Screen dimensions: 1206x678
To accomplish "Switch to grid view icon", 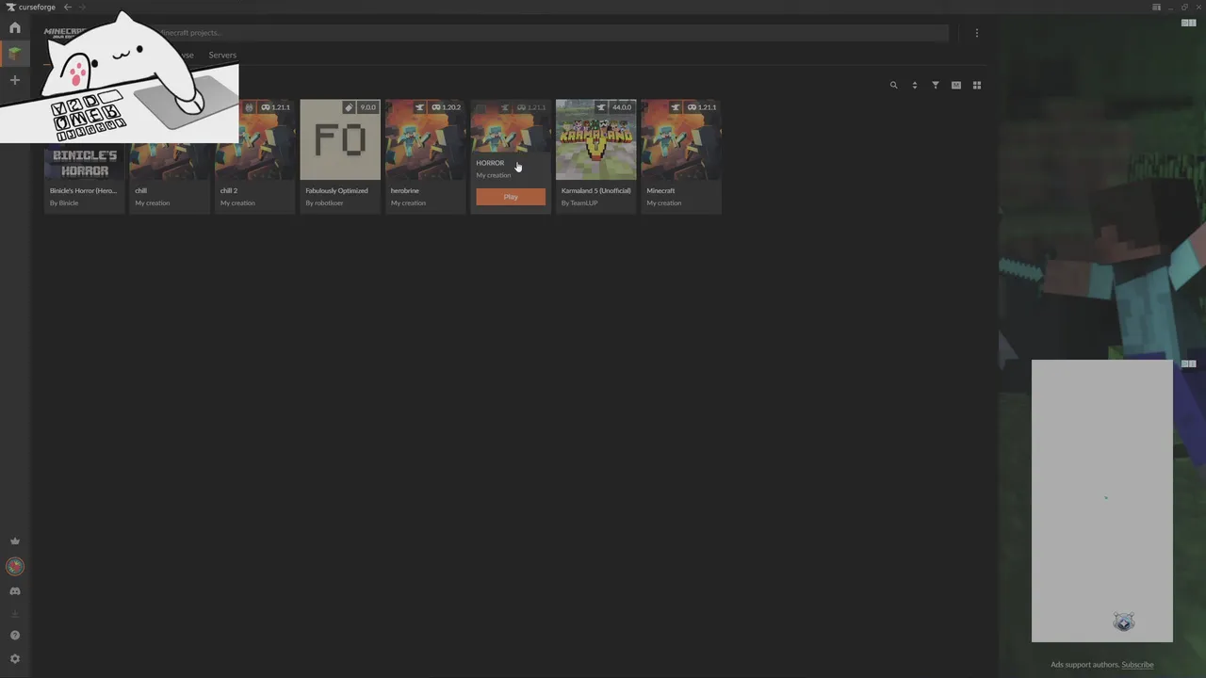I will (x=977, y=85).
